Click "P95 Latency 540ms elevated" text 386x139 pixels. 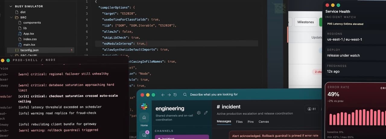pos(345,24)
